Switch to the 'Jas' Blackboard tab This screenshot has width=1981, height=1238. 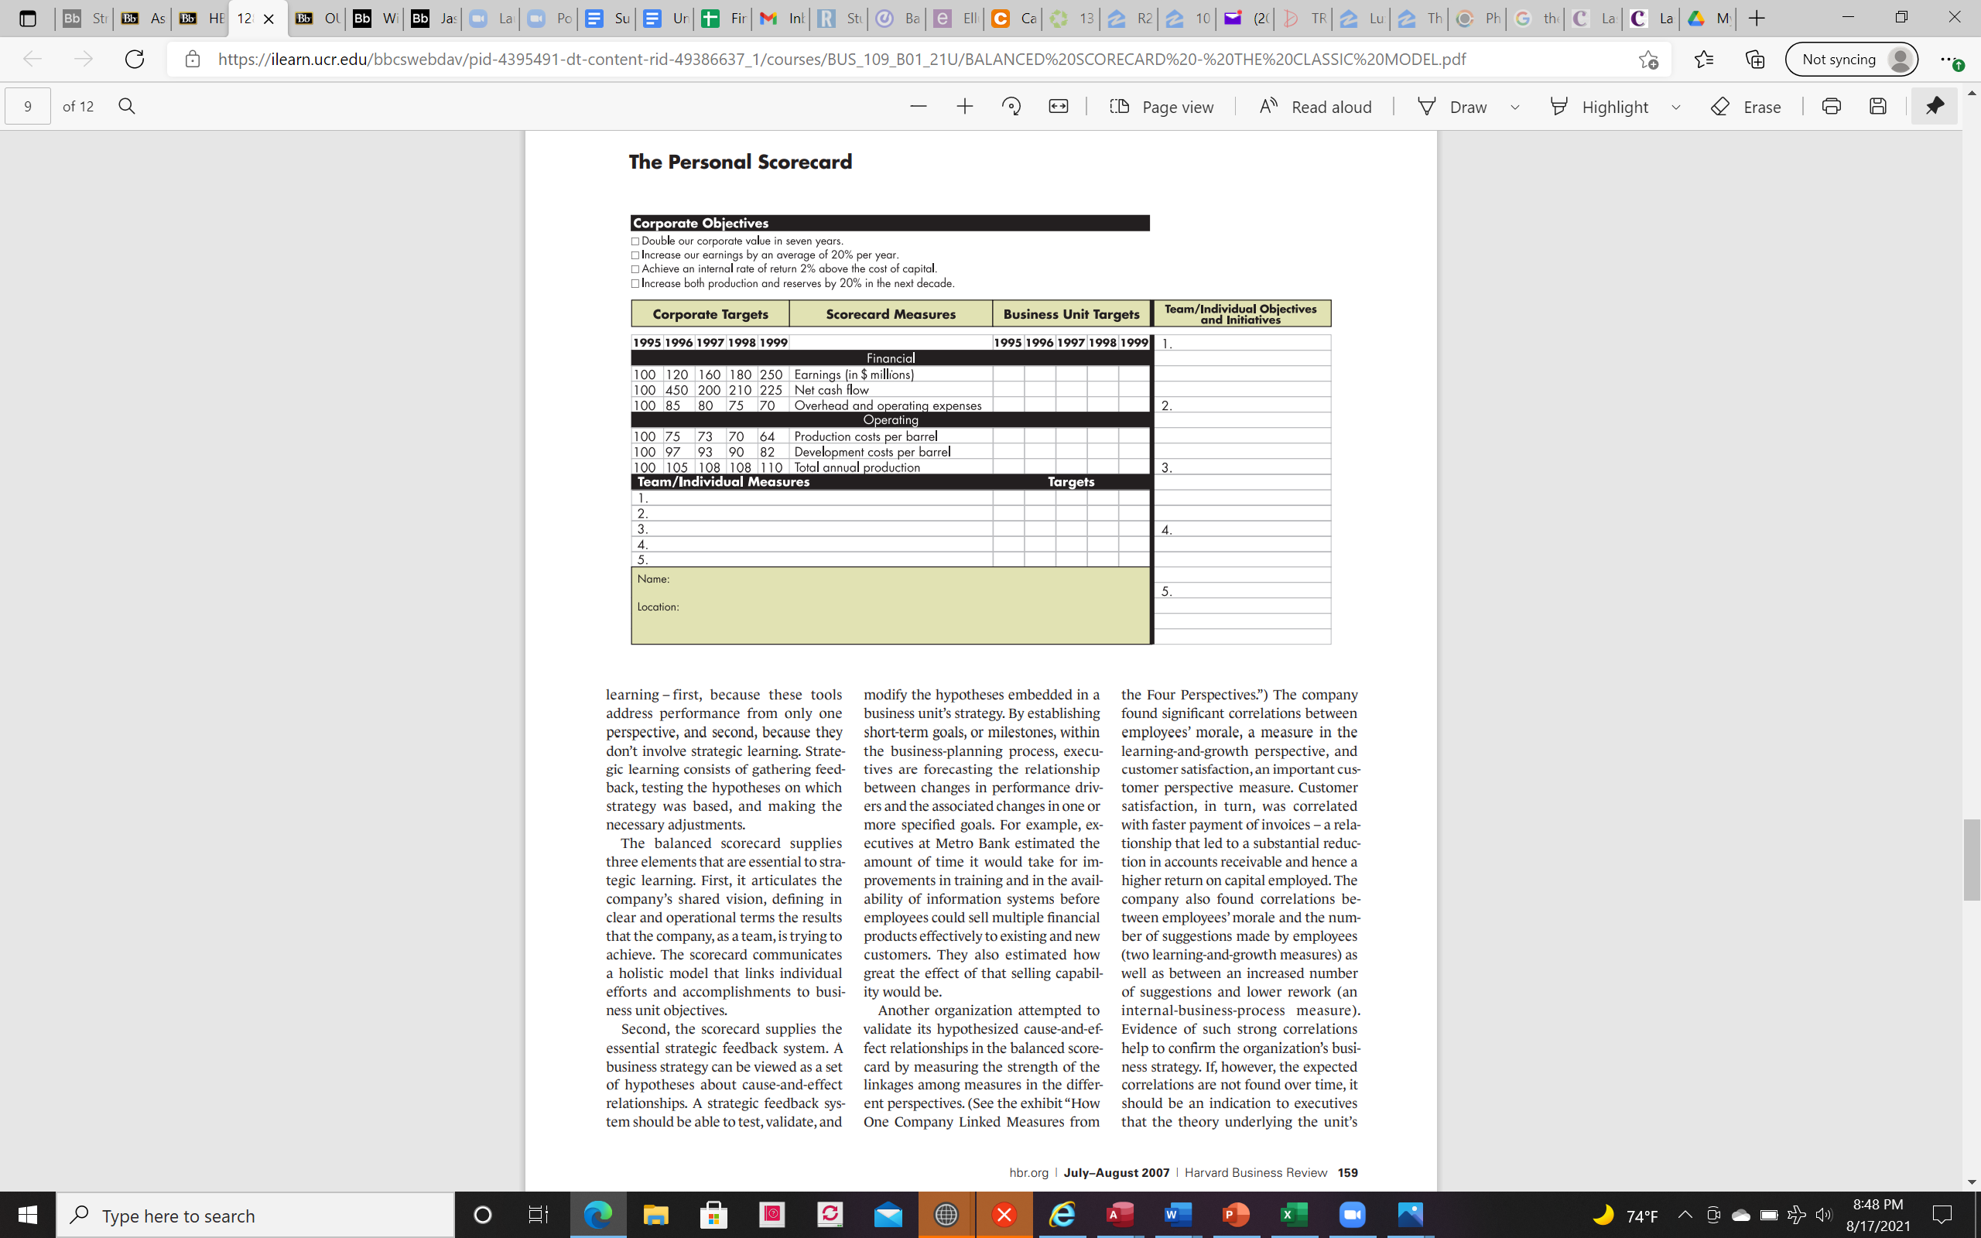click(x=433, y=18)
